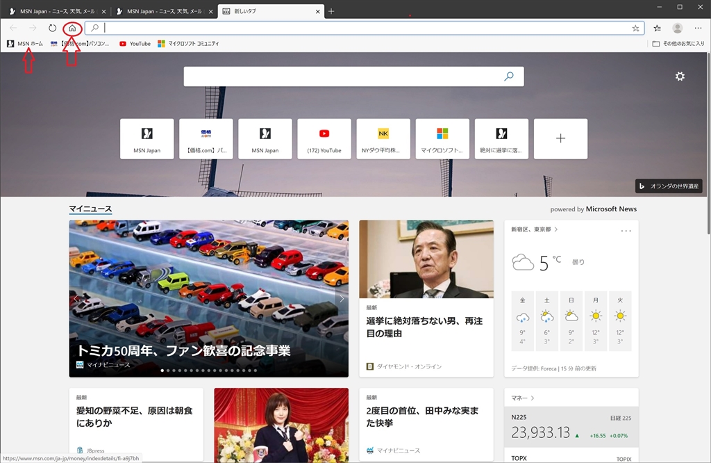Viewport: 711px width, 463px height.
Task: Click the search magnifier in the Bing box
Action: tap(509, 76)
